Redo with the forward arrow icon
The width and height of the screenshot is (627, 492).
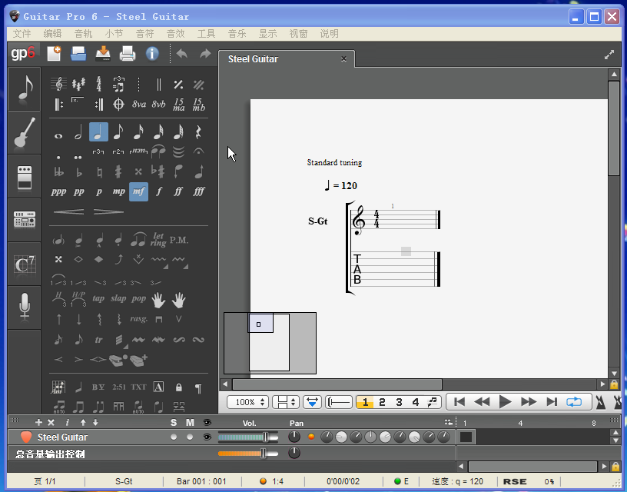coord(205,54)
